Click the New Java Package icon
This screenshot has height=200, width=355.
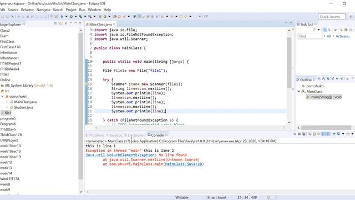[100, 16]
